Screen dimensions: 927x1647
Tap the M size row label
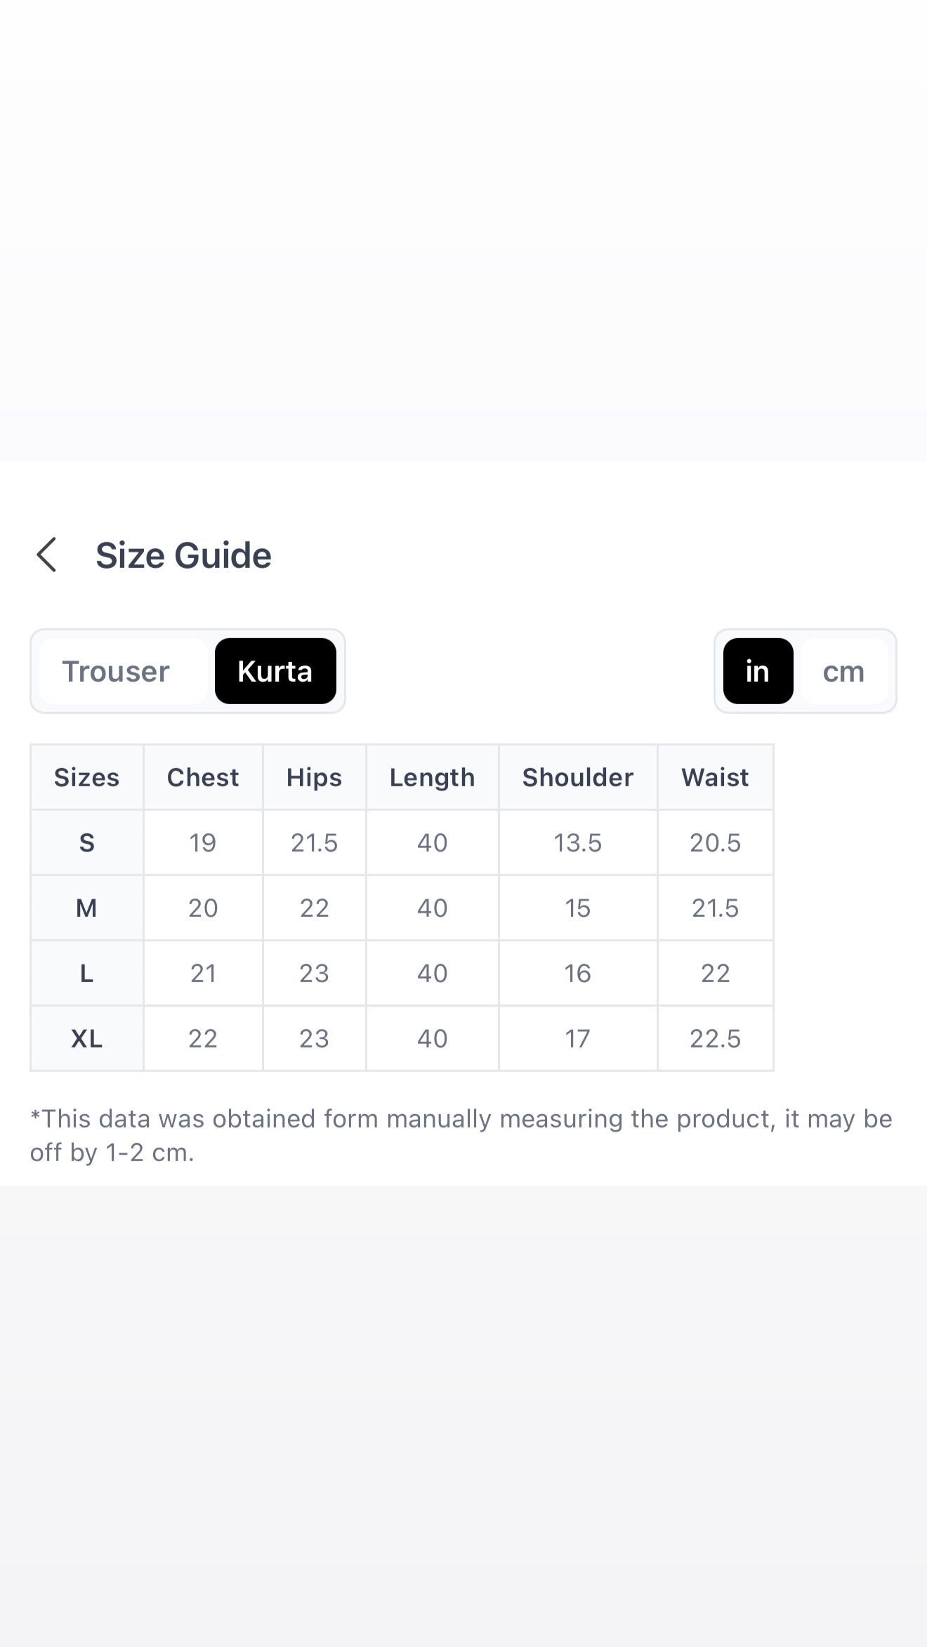tap(87, 908)
